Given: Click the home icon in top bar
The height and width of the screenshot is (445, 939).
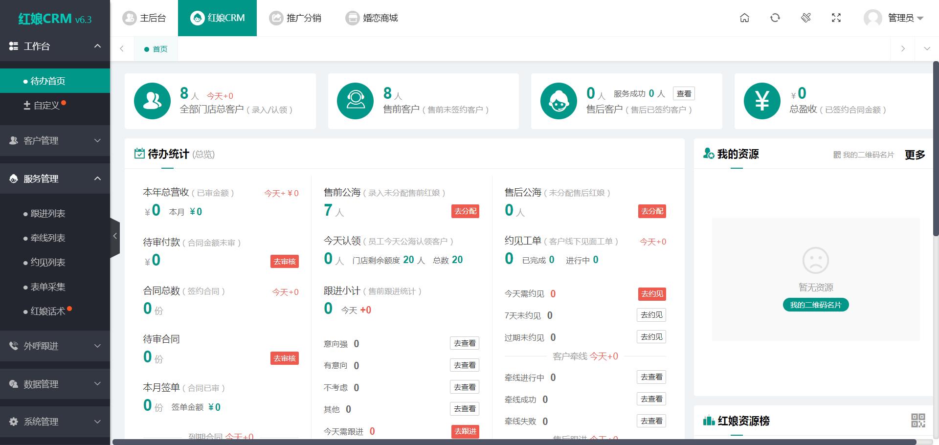Looking at the screenshot, I should tap(744, 18).
